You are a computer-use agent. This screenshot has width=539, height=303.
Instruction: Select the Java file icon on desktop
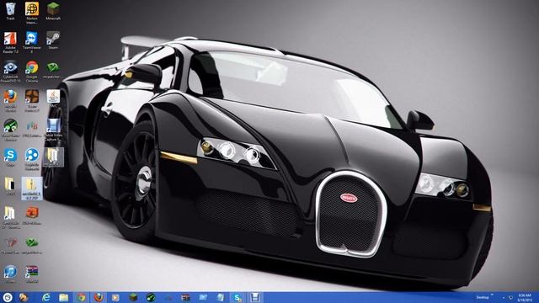pos(53,99)
